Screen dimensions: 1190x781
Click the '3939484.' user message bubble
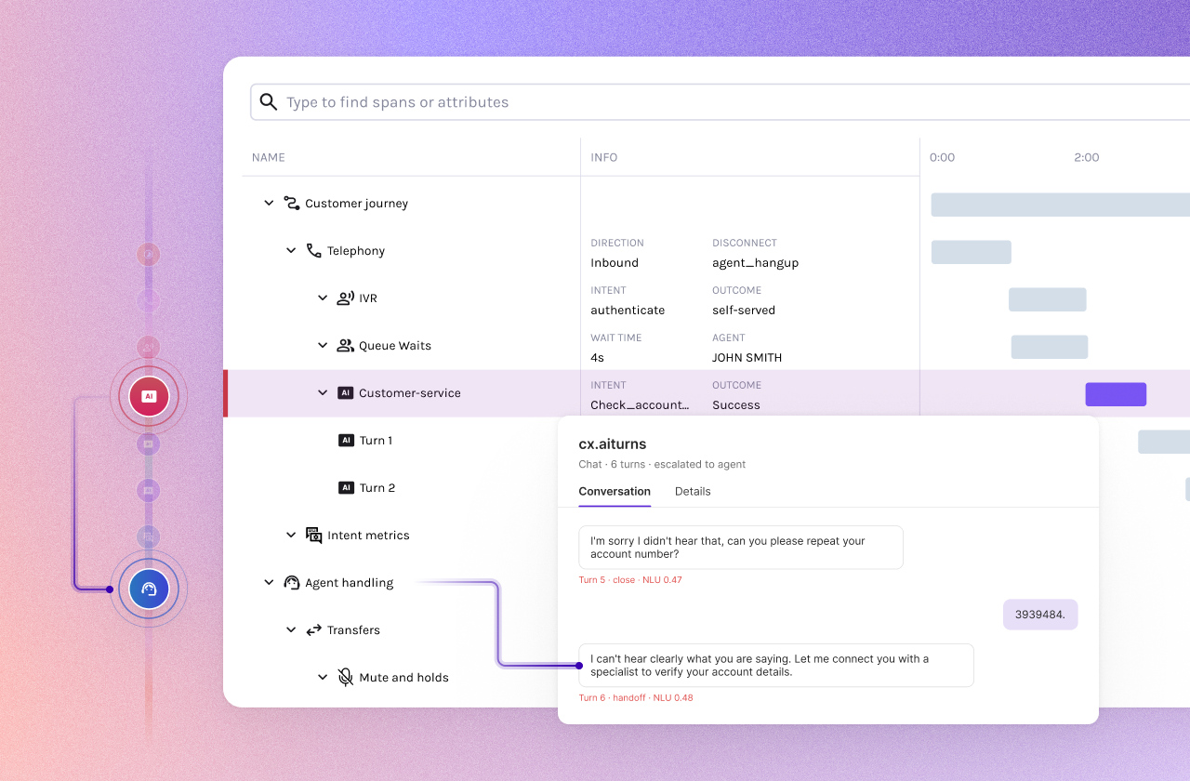coord(1040,615)
